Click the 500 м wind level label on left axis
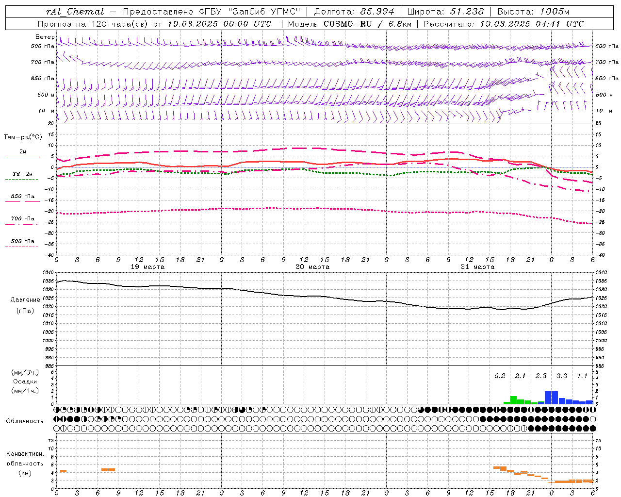621x497 pixels. coord(46,95)
